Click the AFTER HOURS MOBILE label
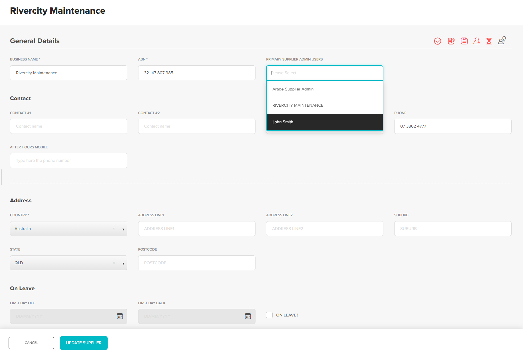This screenshot has width=523, height=357. pyautogui.click(x=29, y=147)
